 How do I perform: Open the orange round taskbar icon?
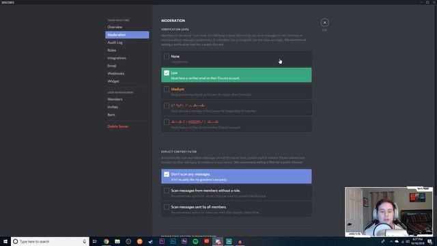tap(139, 241)
